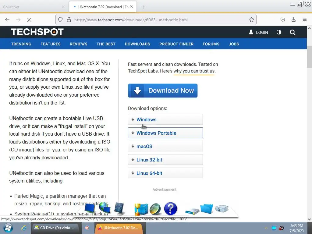Click the TechSpot search magnifier icon
The image size is (312, 234).
pyautogui.click(x=292, y=32)
